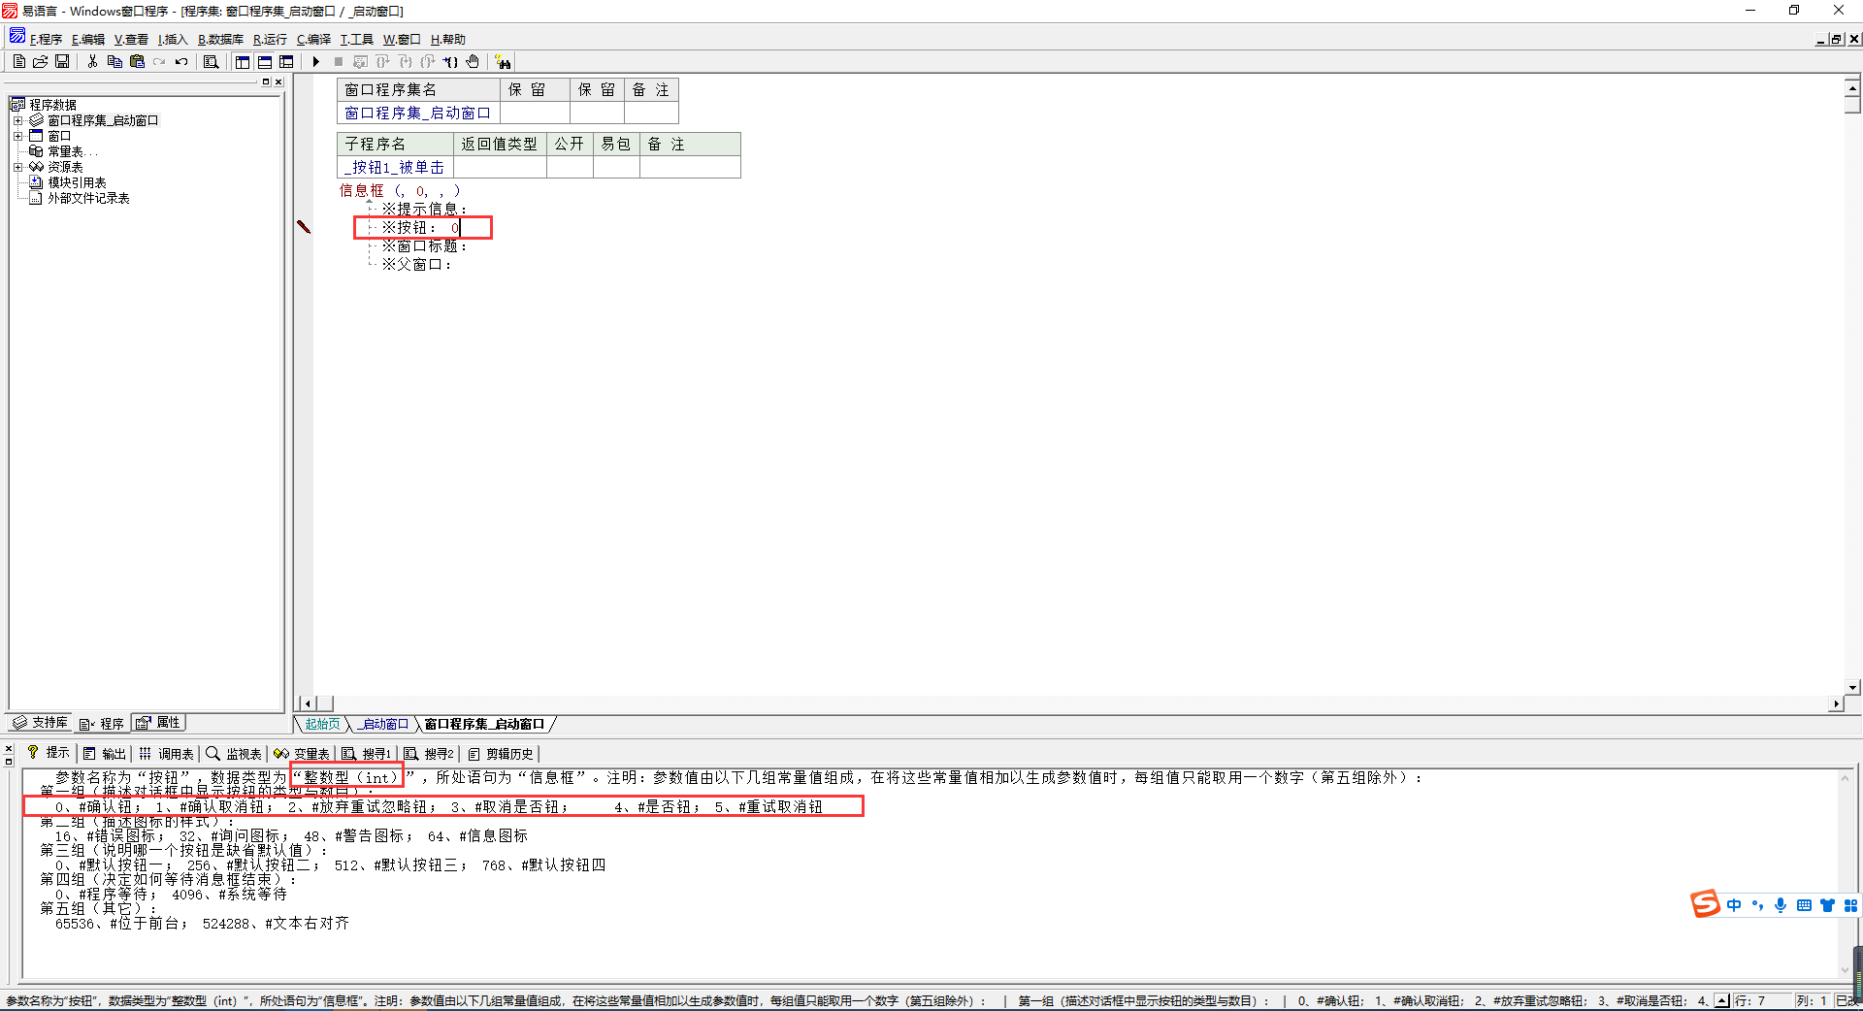Switch to the 起始页 editor tab
Screen dimensions: 1863x1011
[x=322, y=724]
